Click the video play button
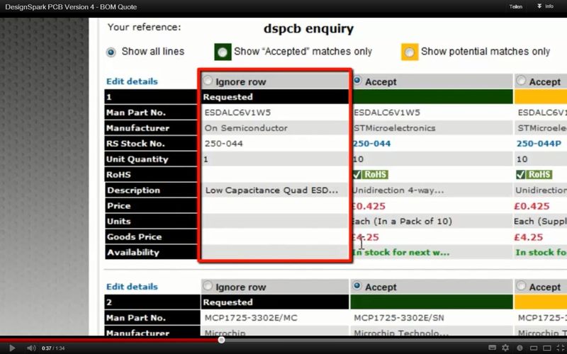 click(x=12, y=348)
